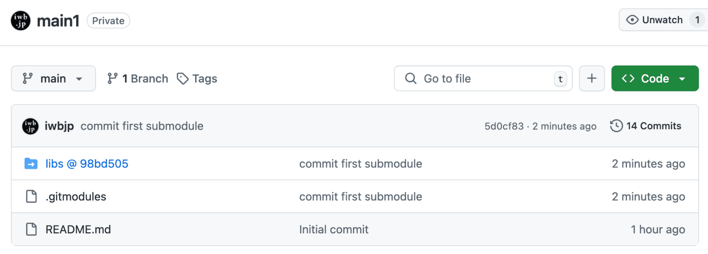Click the committer avatar next to iwbjp
708x254 pixels.
(x=30, y=126)
